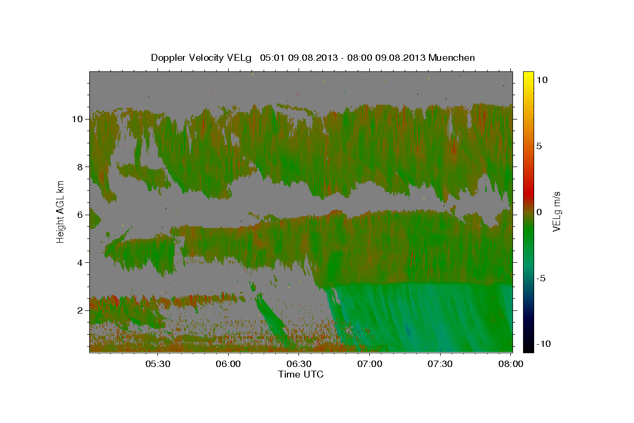The height and width of the screenshot is (423, 634).
Task: Click the black bottom of the colorbar
Action: [x=528, y=346]
